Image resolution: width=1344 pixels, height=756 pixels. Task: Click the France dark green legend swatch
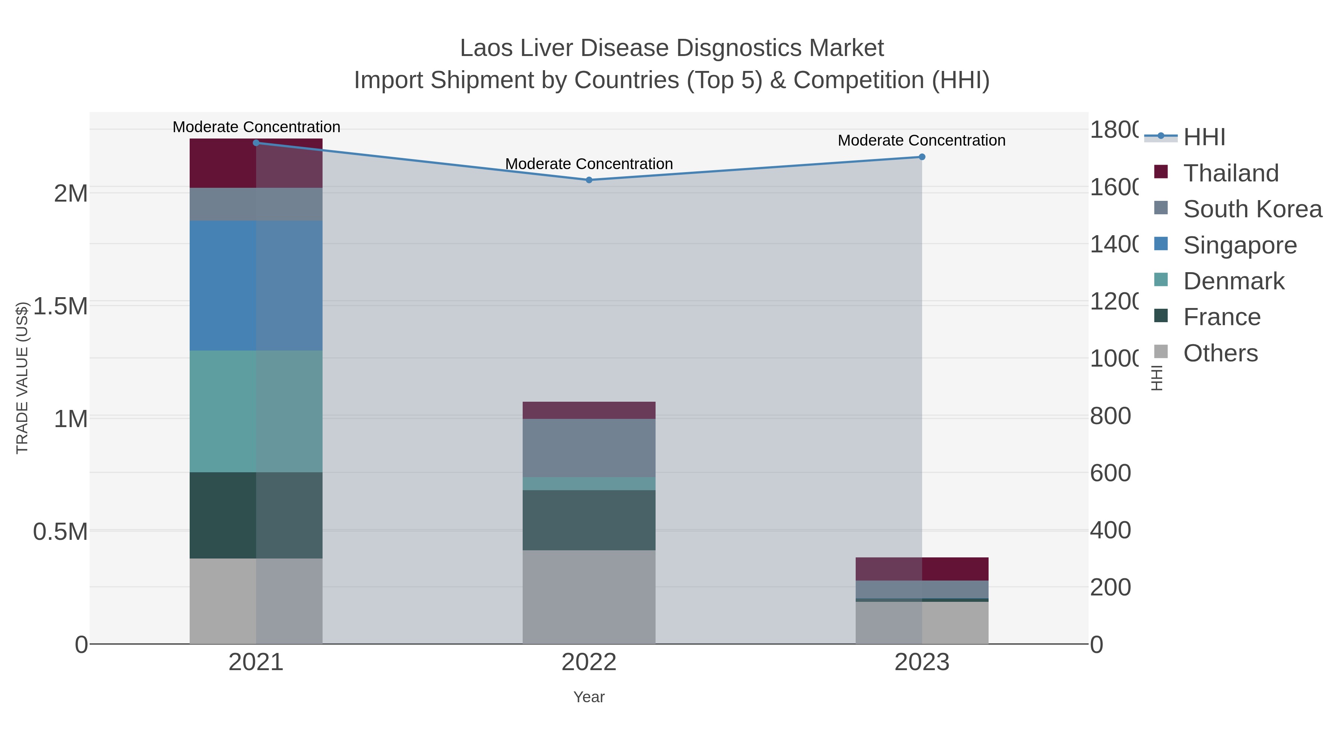1161,315
